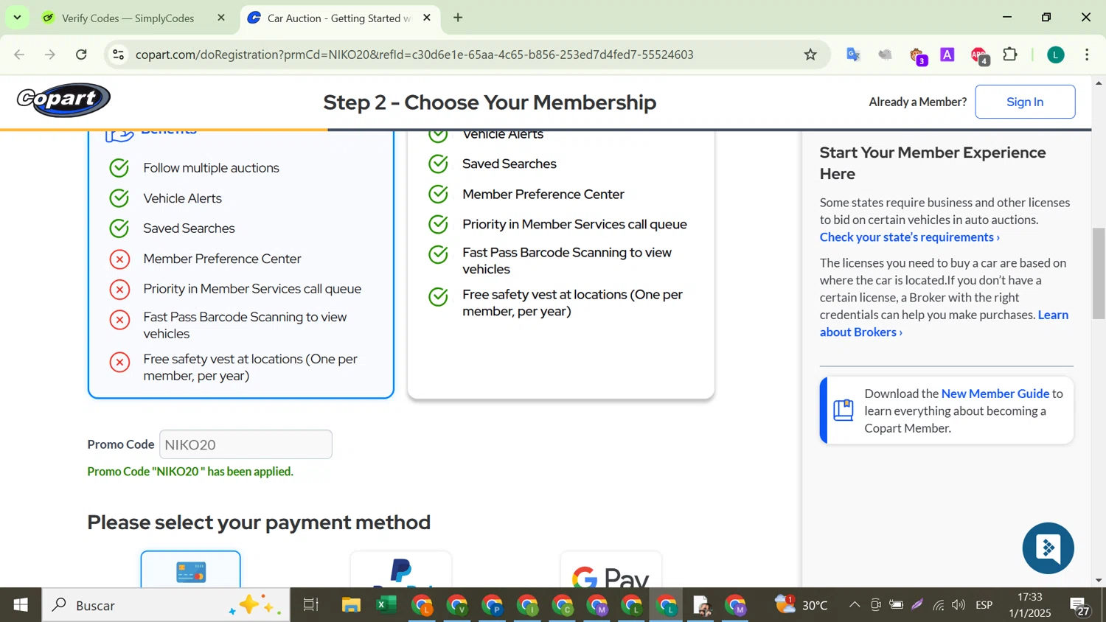Switch to Verify Codes — SimplyCodes tab
Image resolution: width=1106 pixels, height=622 pixels.
point(128,18)
